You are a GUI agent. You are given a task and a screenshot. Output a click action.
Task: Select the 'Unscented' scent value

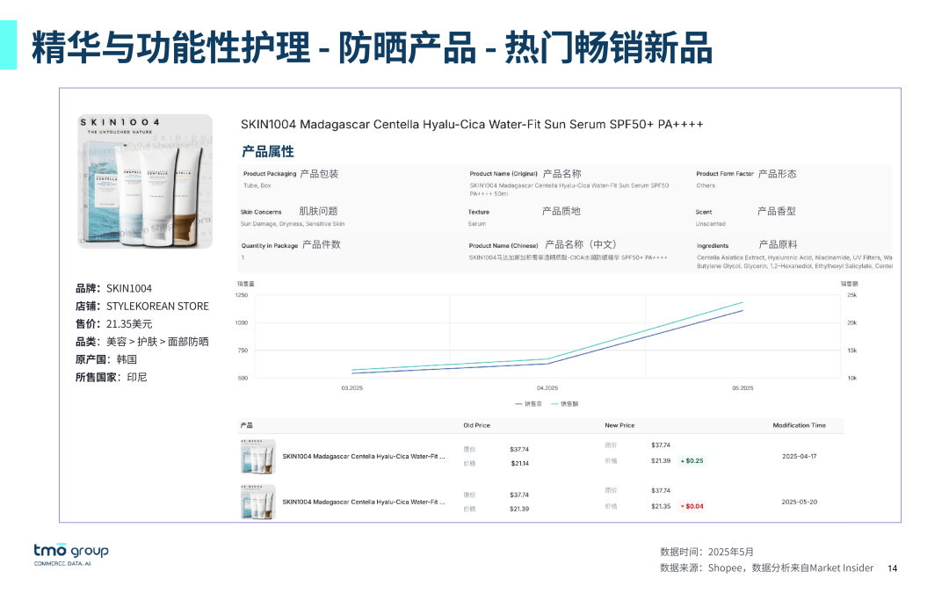(711, 224)
